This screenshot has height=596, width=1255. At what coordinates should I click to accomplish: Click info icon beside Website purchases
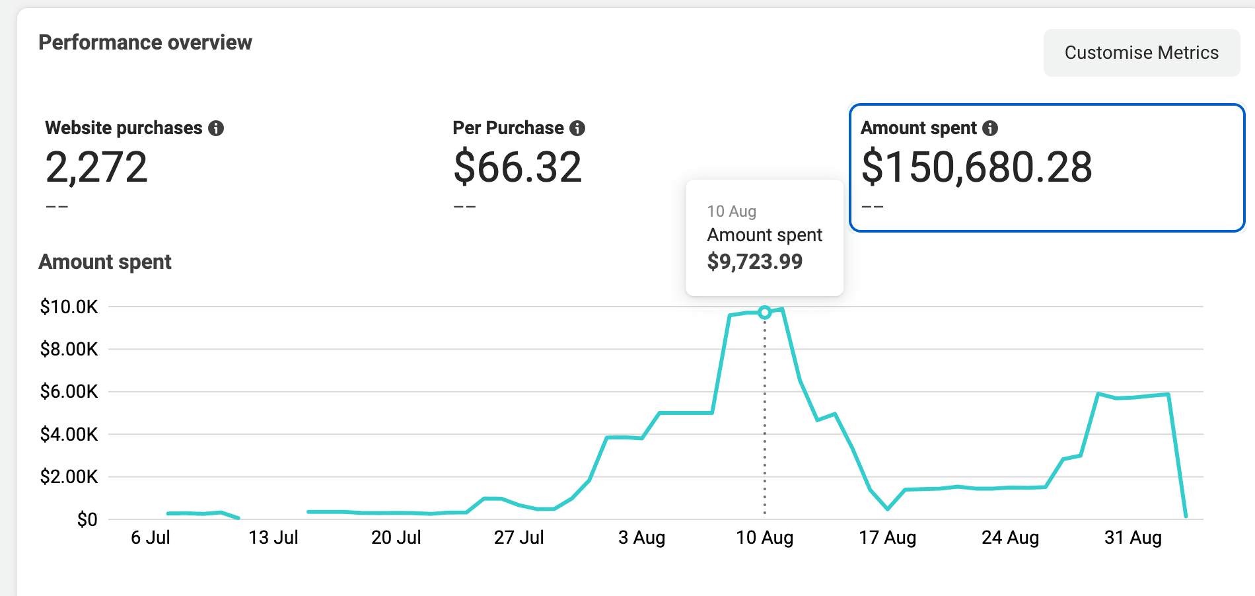click(216, 128)
